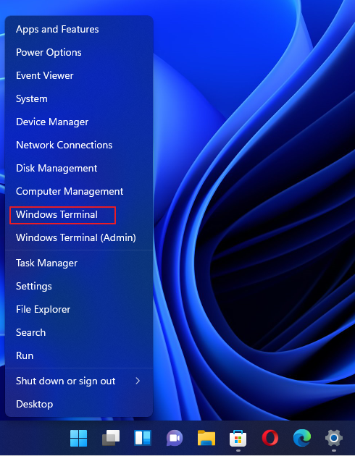Launch Event Viewer from the menu
Viewport: 355px width, 456px height.
[79, 75]
